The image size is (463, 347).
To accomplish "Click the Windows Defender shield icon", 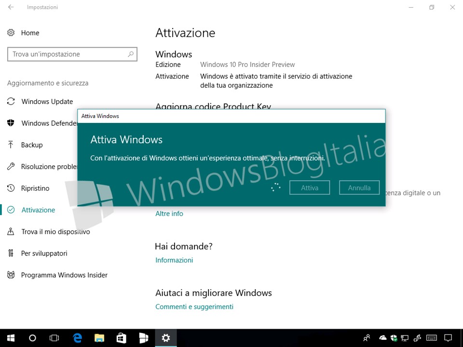I will pyautogui.click(x=11, y=123).
